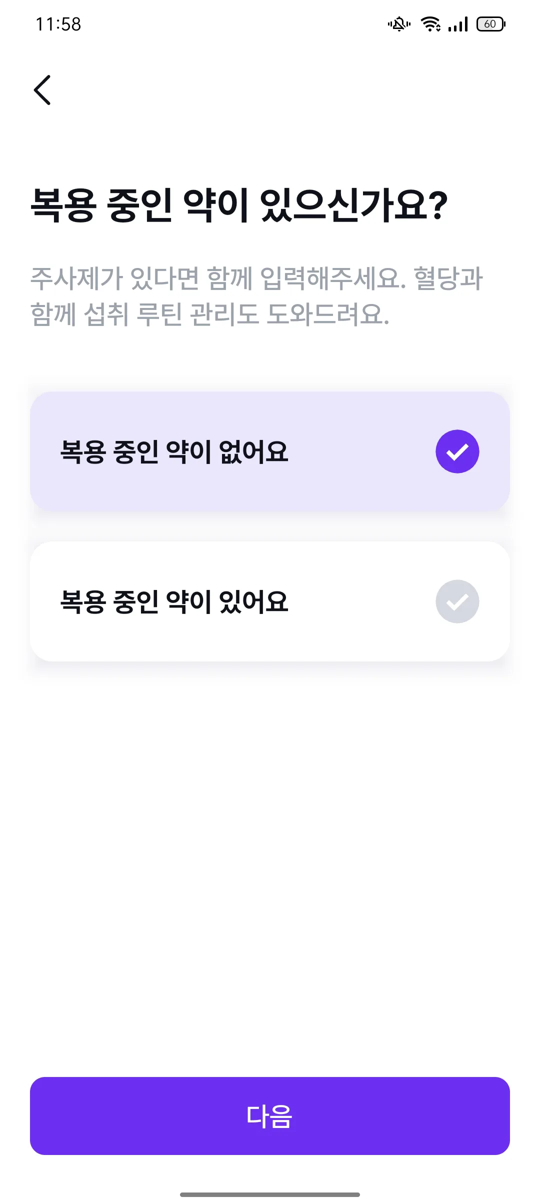540x1200 pixels.
Task: Tap the heading '복용 중인 약이 있으신가요?'
Action: [239, 204]
